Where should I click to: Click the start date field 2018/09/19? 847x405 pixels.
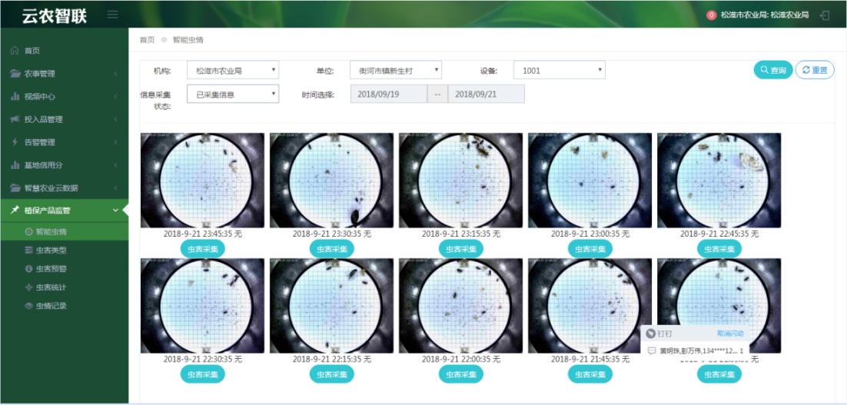[x=388, y=94]
